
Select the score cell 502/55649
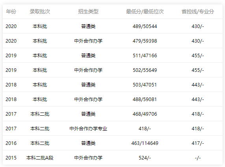pyautogui.click(x=145, y=70)
